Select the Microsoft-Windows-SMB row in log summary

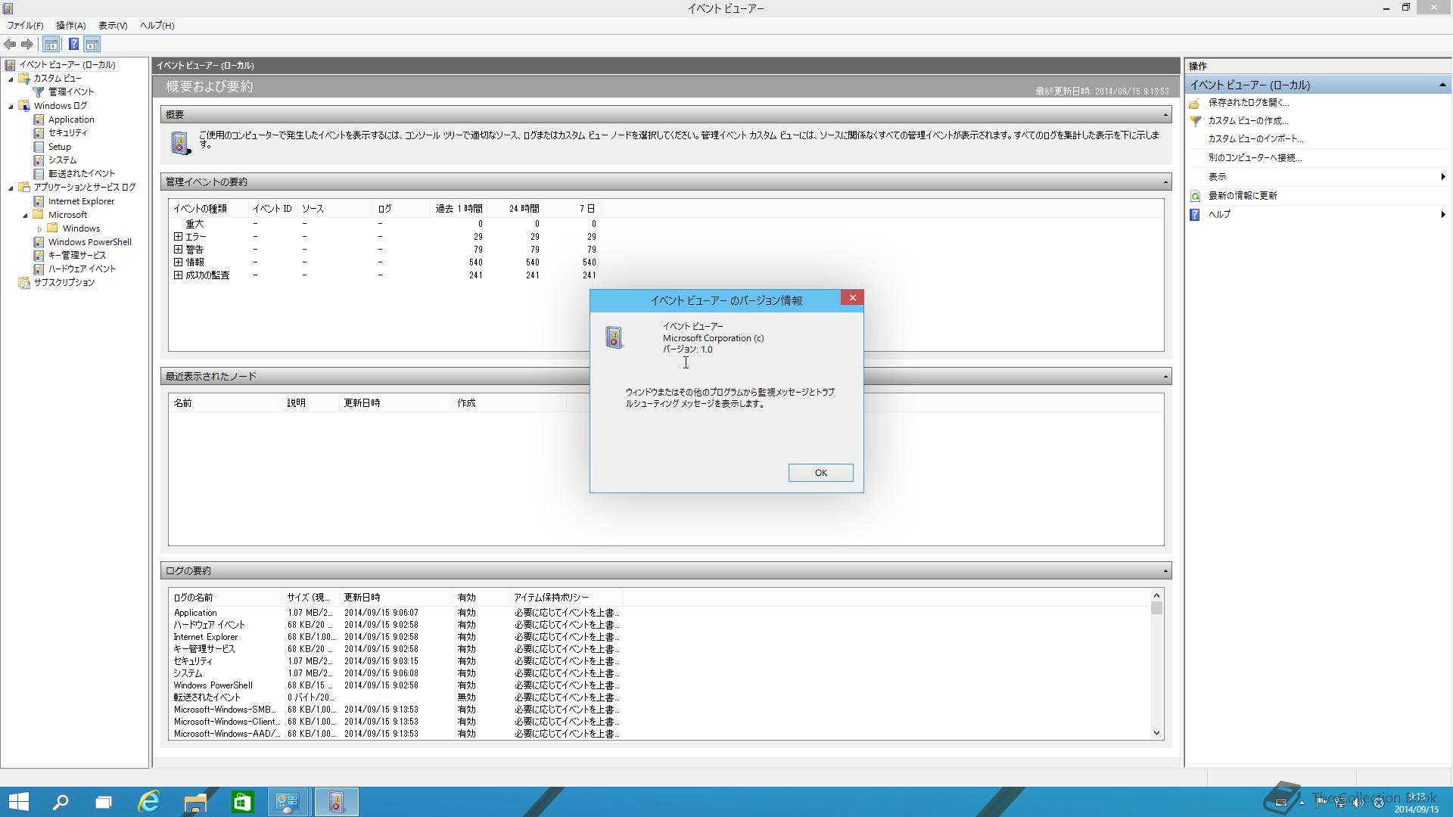[x=397, y=710]
